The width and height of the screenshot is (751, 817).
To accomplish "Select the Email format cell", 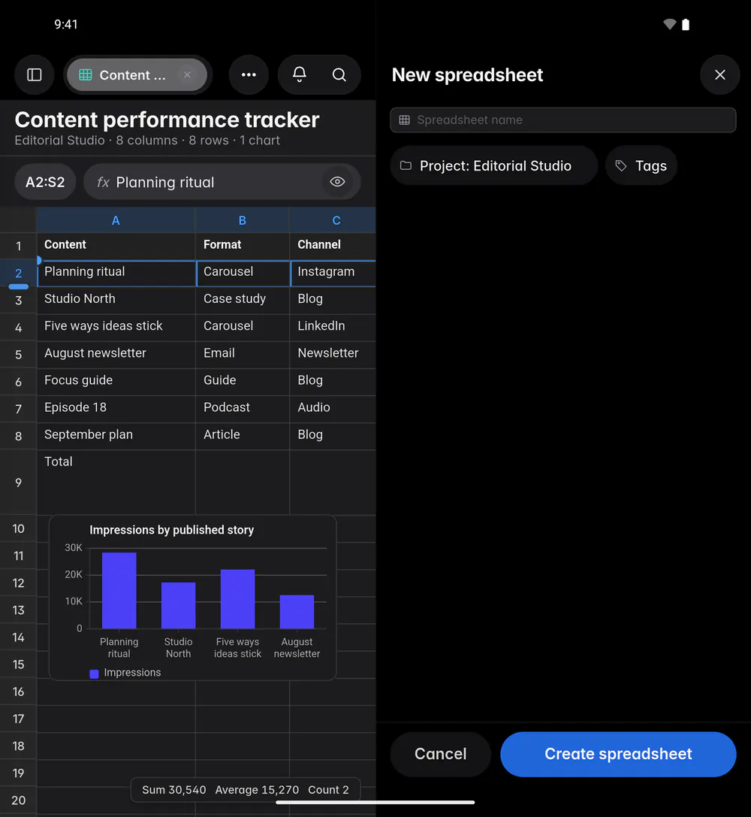I will (243, 353).
